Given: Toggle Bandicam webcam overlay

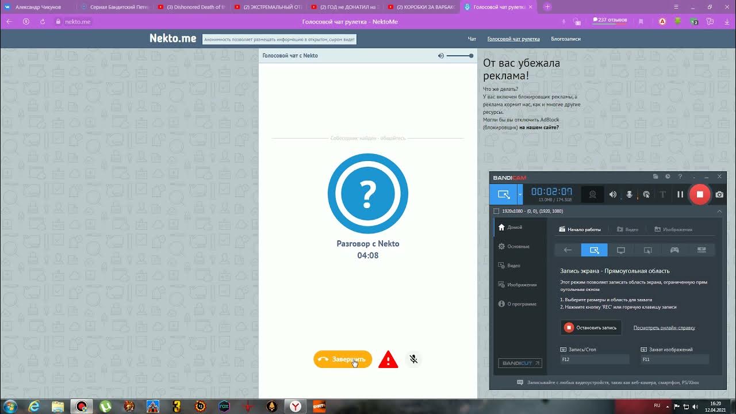Looking at the screenshot, I should click(x=593, y=194).
